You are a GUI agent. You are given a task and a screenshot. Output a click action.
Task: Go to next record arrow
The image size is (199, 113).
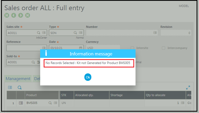tap(21, 15)
